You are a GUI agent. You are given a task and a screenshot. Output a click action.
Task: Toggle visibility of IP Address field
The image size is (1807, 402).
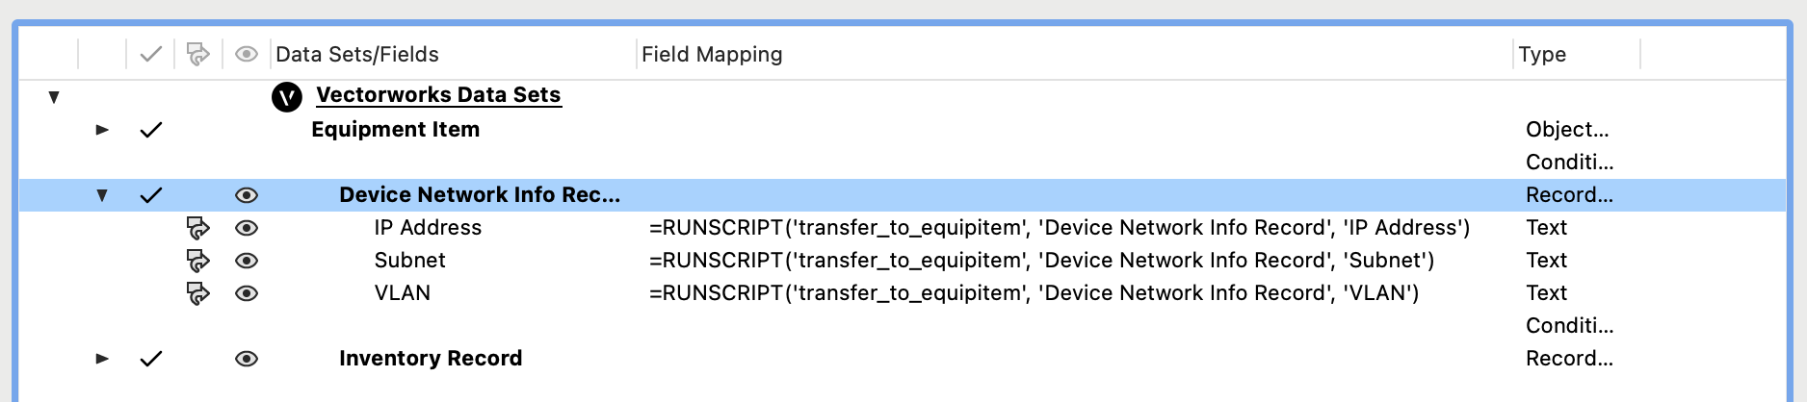click(x=247, y=228)
